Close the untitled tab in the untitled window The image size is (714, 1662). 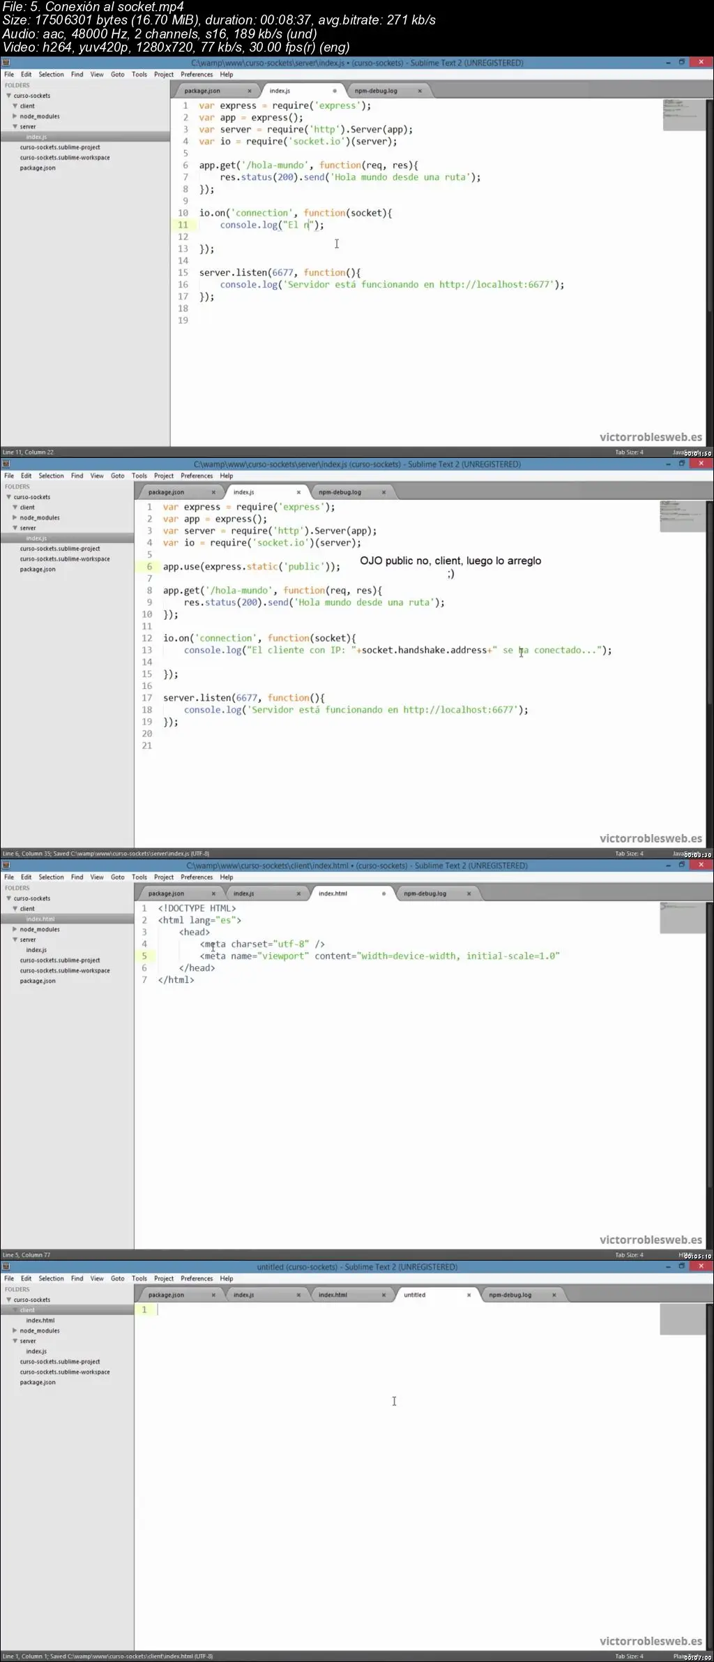(x=469, y=1295)
